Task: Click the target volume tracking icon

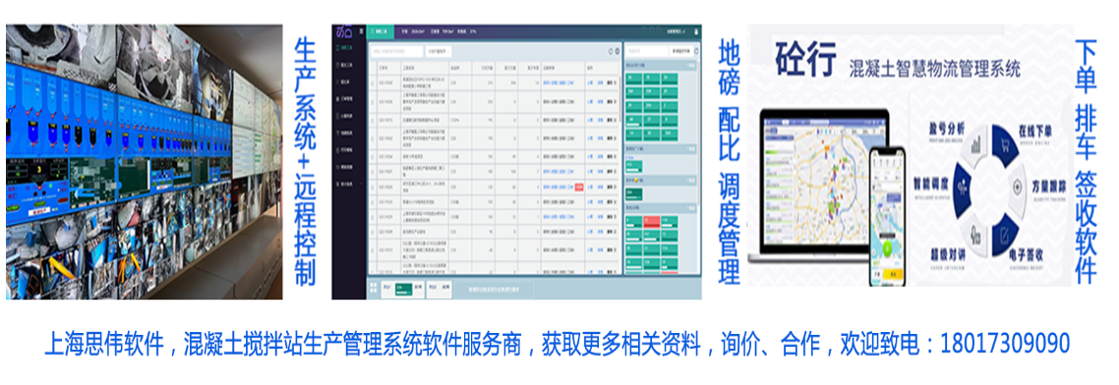Action: [x=1017, y=187]
